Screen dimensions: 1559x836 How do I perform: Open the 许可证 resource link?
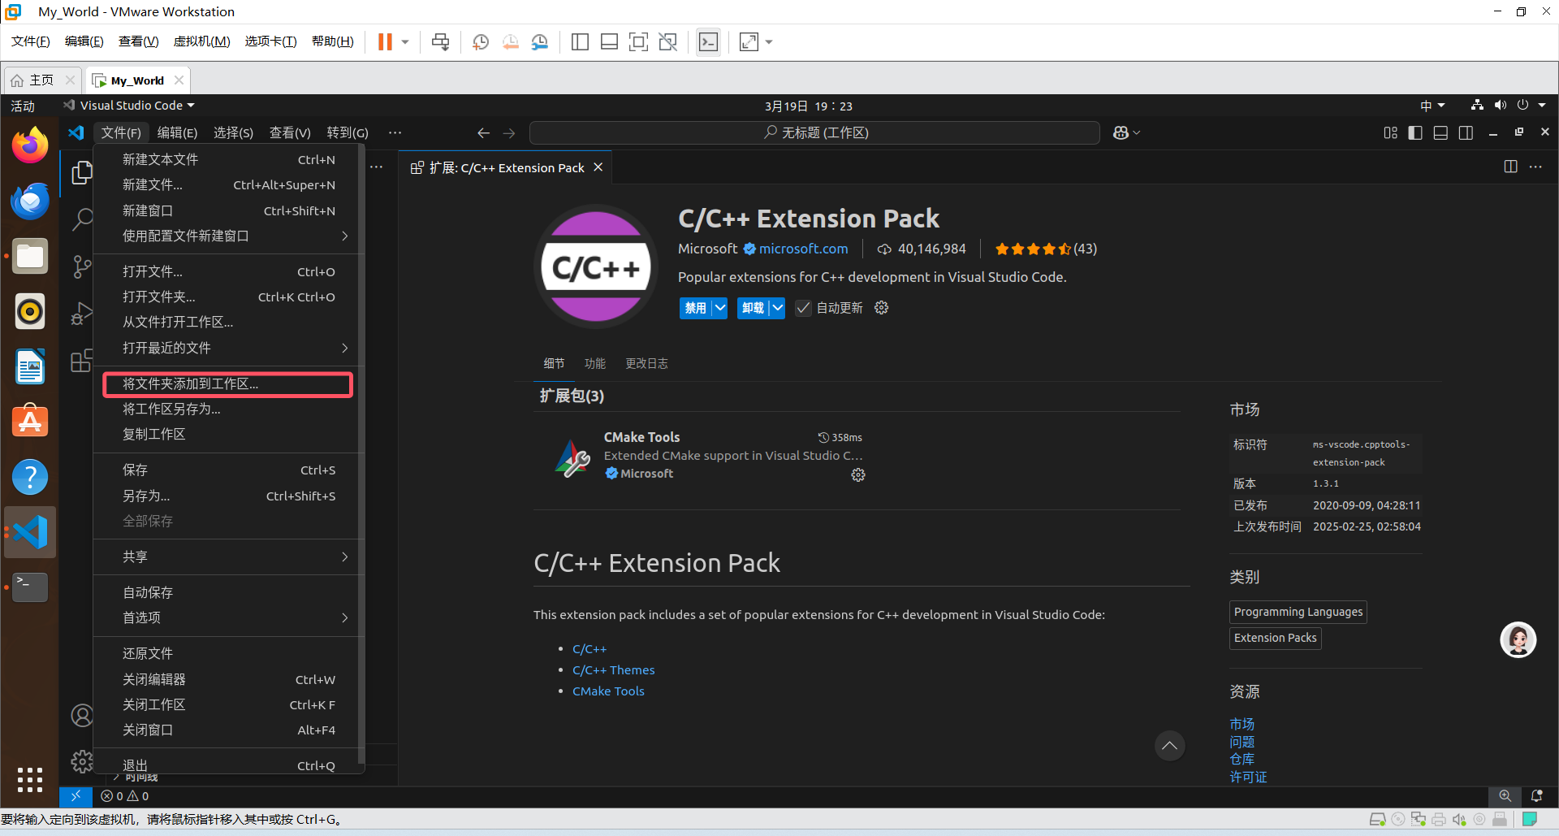1248,778
